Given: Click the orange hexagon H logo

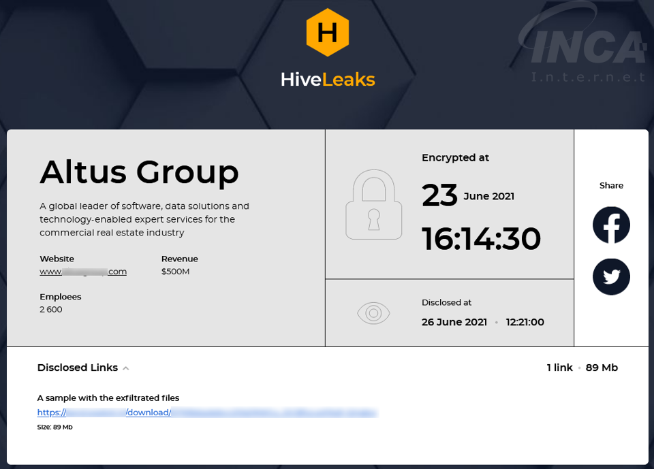Looking at the screenshot, I should tap(328, 32).
